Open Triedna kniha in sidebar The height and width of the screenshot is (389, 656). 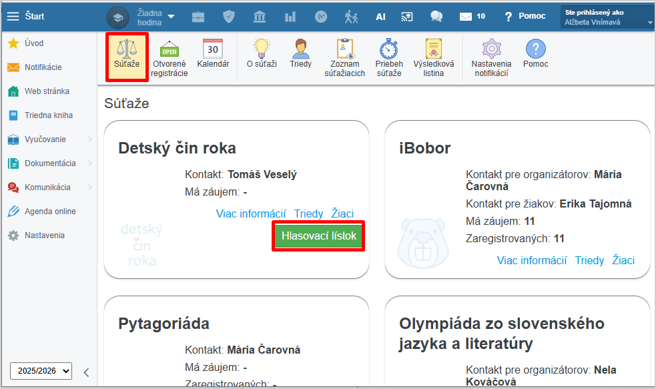tap(48, 115)
